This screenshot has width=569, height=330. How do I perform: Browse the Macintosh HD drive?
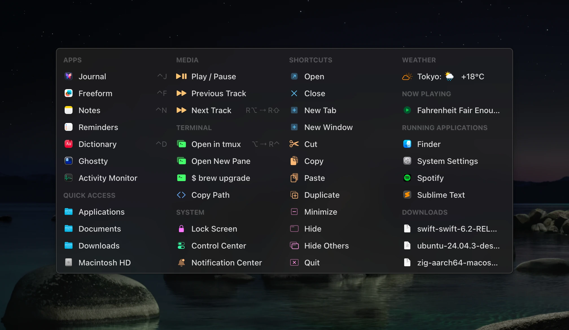(x=105, y=263)
